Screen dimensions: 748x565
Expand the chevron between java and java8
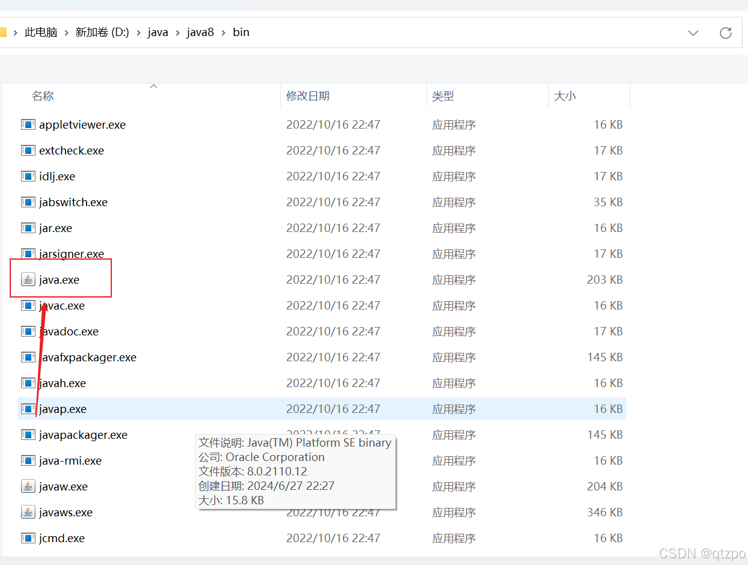click(x=177, y=32)
